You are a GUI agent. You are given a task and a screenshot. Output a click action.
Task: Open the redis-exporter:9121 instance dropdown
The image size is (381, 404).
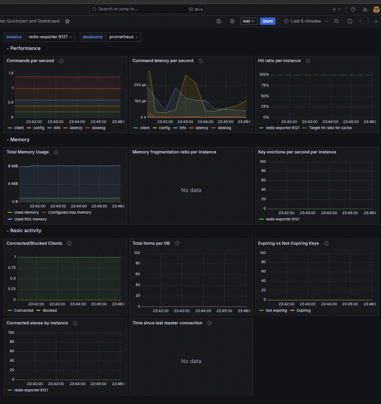[x=50, y=37]
